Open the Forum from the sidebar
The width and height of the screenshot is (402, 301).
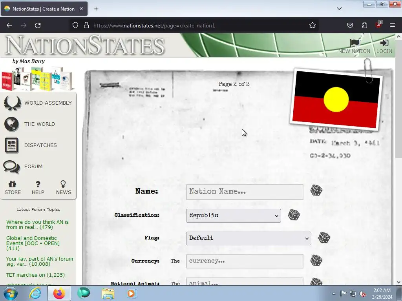pyautogui.click(x=23, y=166)
